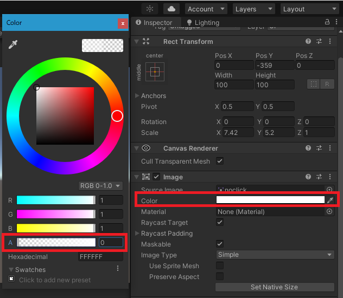The height and width of the screenshot is (298, 343).
Task: Open Canvas Renderer three-dot menu
Action: (330, 148)
